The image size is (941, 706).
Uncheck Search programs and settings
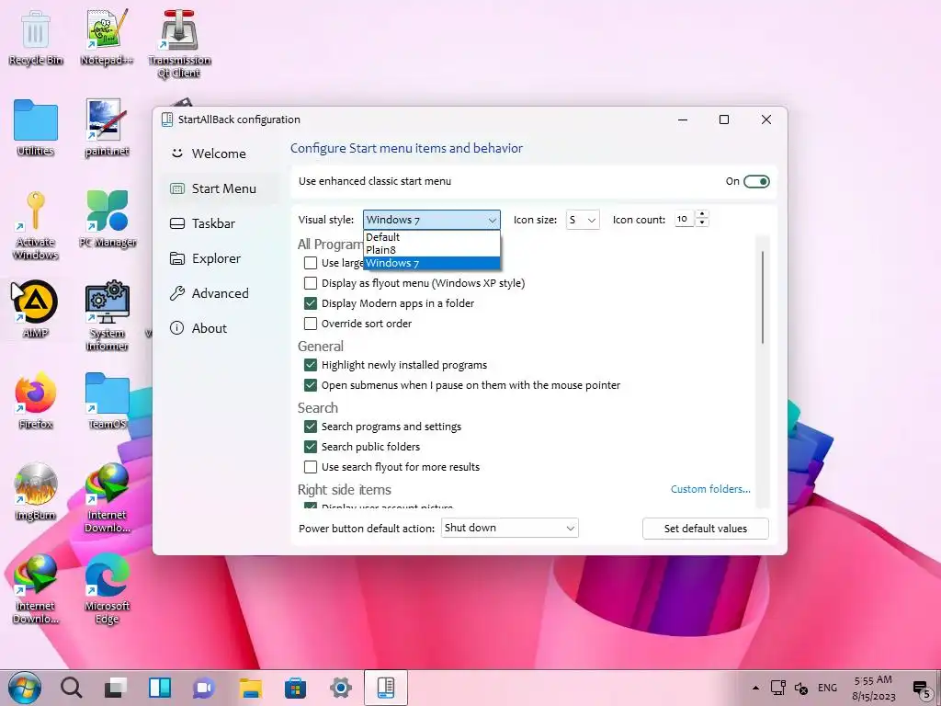311,427
